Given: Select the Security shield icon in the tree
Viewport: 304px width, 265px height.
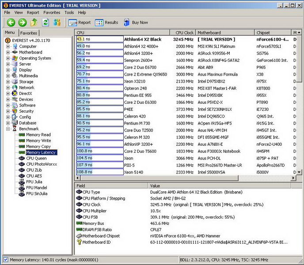Looking at the screenshot, I should tap(15, 111).
